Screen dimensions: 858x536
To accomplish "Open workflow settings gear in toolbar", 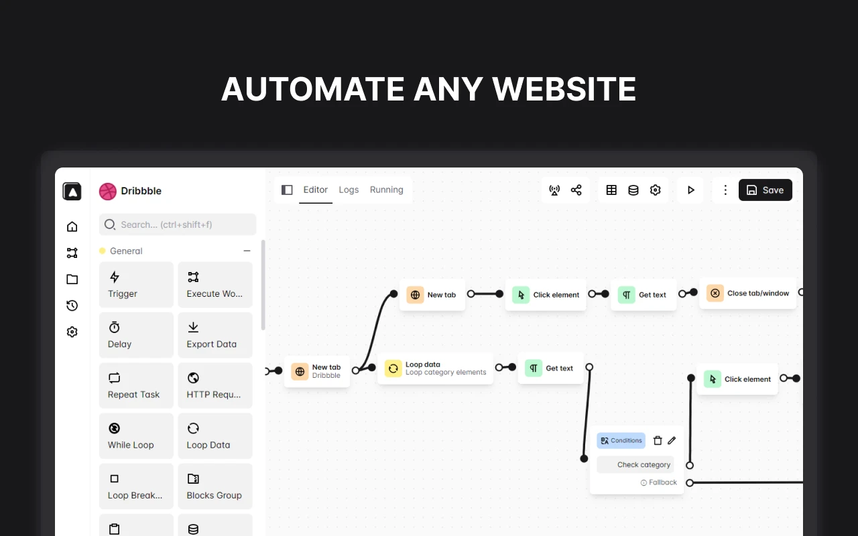I will click(x=656, y=190).
